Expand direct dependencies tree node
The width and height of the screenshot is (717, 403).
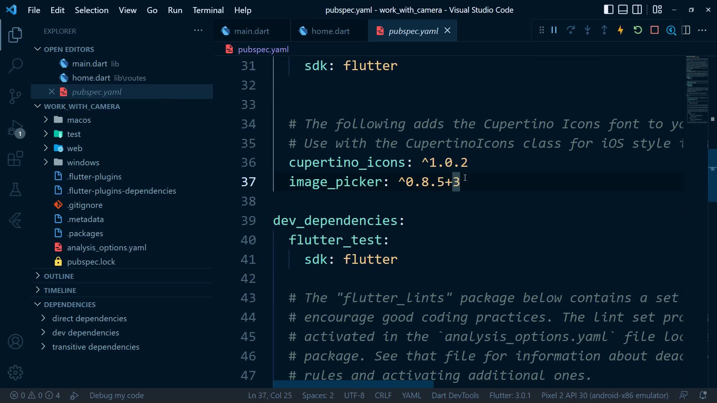89,318
